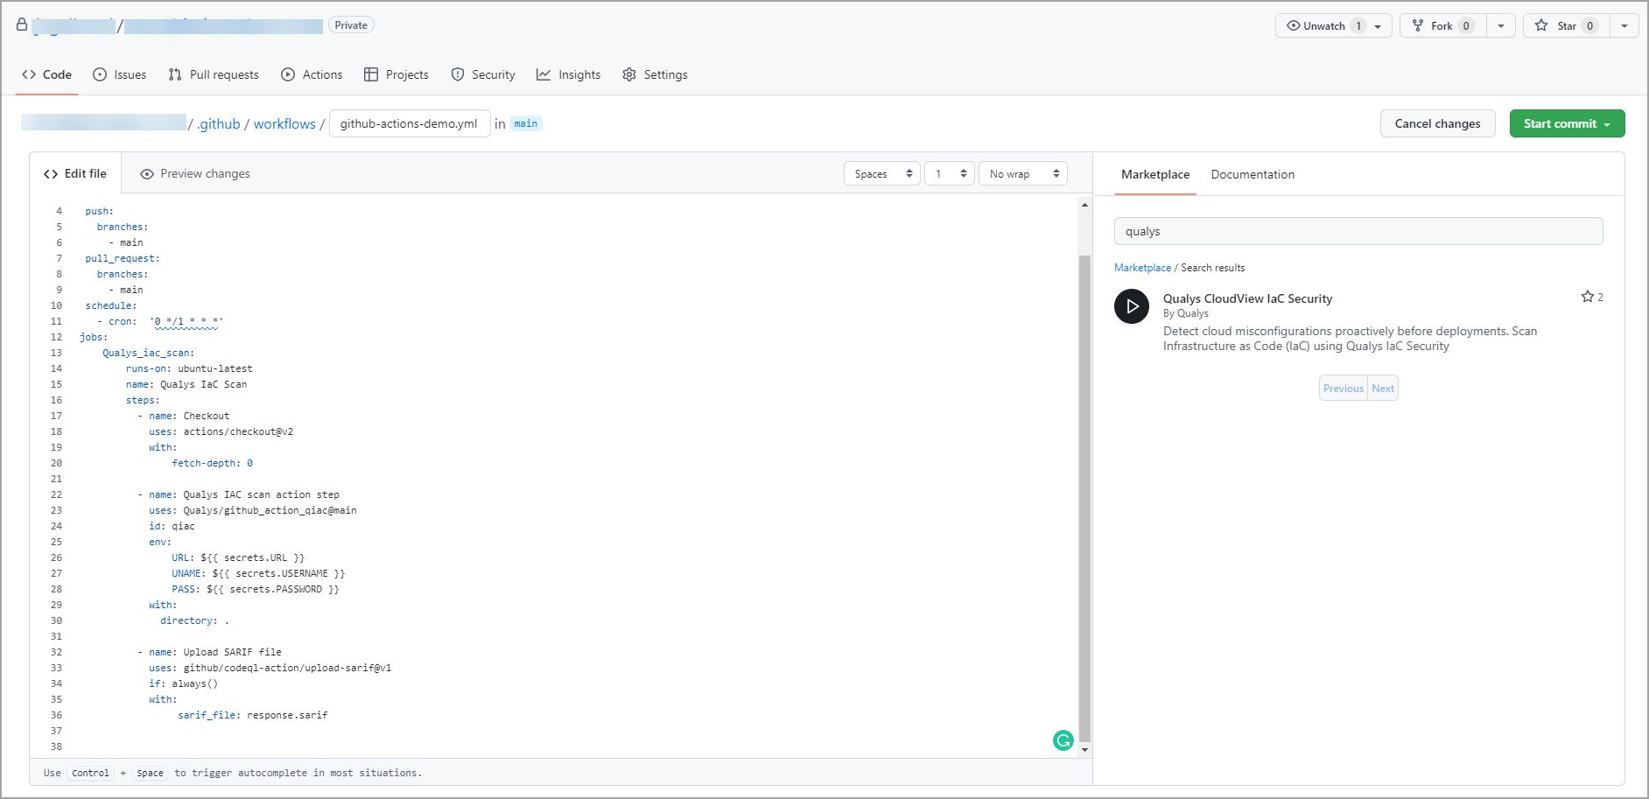Click the Cancel changes button
This screenshot has height=799, width=1649.
1437,123
